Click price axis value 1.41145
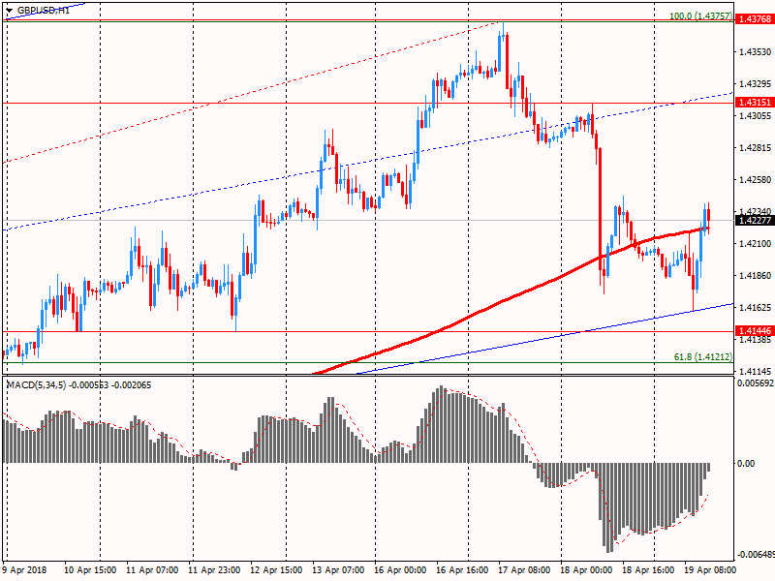This screenshot has width=775, height=581. [755, 371]
